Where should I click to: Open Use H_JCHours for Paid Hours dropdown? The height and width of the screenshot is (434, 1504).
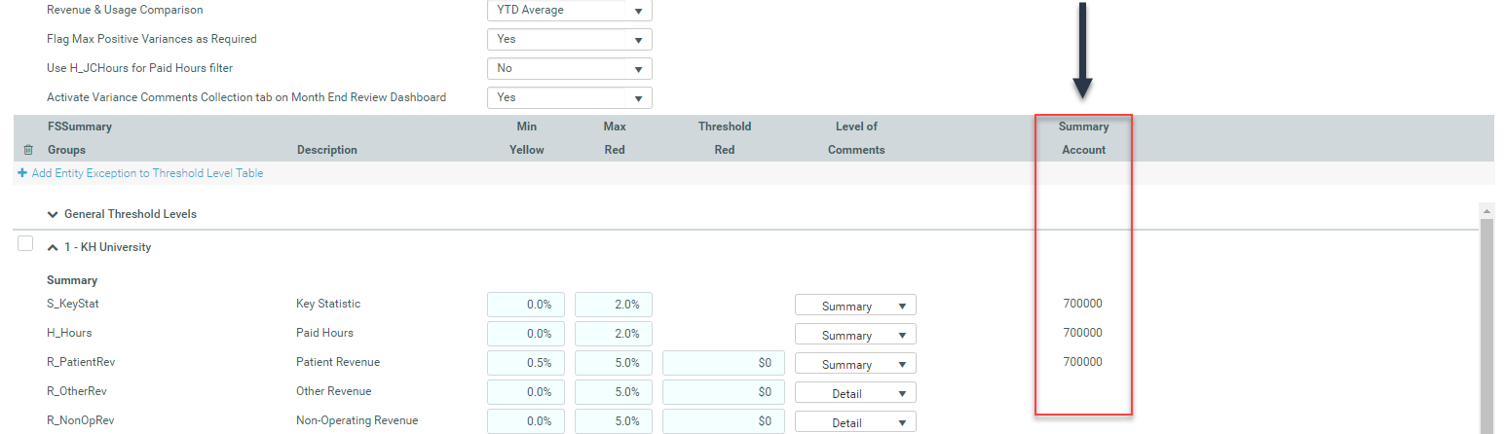(569, 69)
